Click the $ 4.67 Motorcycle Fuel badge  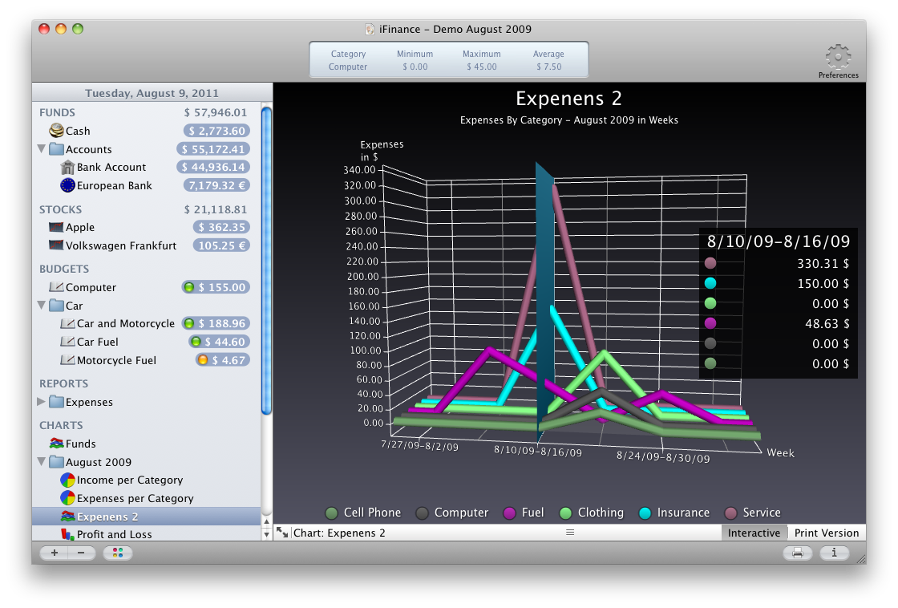[x=222, y=360]
